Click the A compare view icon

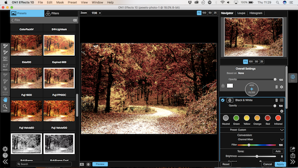tap(82, 164)
